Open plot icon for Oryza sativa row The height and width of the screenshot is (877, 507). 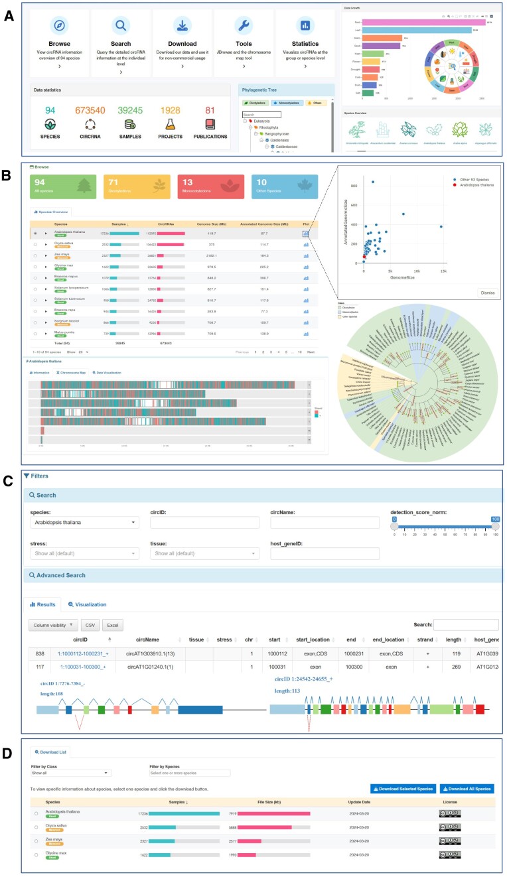(x=306, y=243)
